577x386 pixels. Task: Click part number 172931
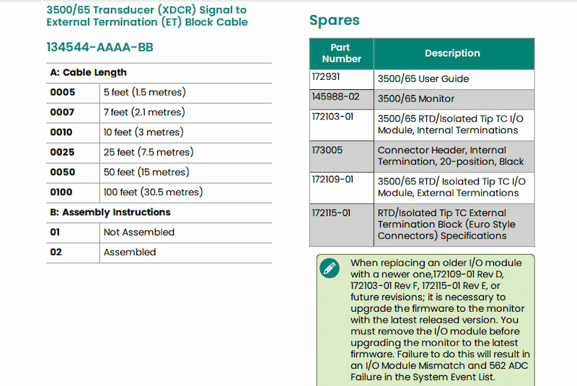tap(326, 77)
